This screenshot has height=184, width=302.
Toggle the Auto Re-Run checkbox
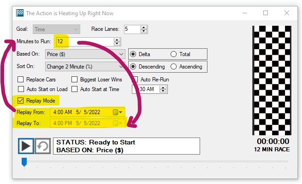tap(136, 79)
